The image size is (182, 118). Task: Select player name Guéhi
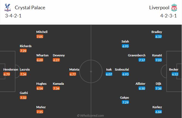[x=23, y=93]
